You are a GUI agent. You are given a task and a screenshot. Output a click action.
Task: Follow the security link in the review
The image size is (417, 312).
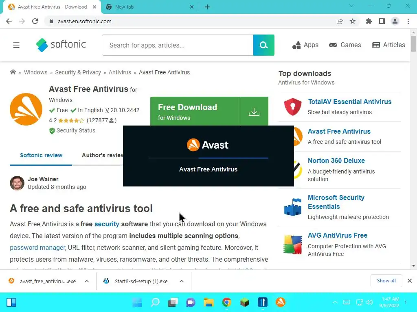107,224
